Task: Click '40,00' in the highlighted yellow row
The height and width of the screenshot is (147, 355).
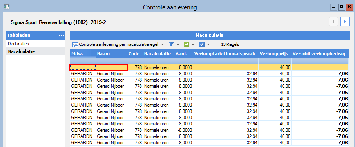Action: click(285, 67)
